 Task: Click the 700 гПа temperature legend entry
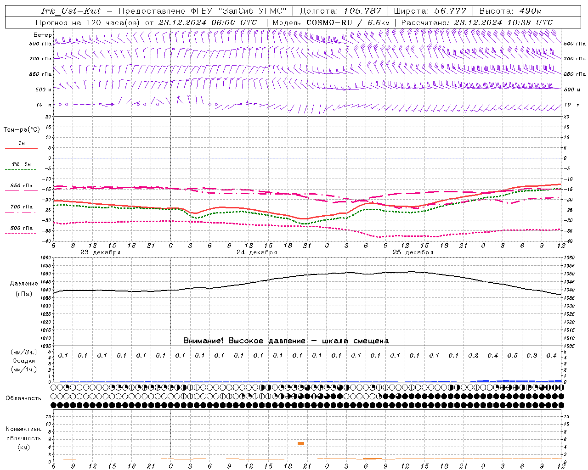21,207
